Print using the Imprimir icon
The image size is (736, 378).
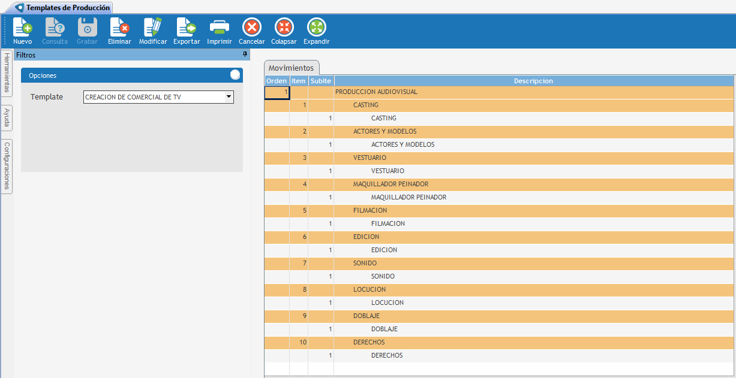click(x=219, y=28)
